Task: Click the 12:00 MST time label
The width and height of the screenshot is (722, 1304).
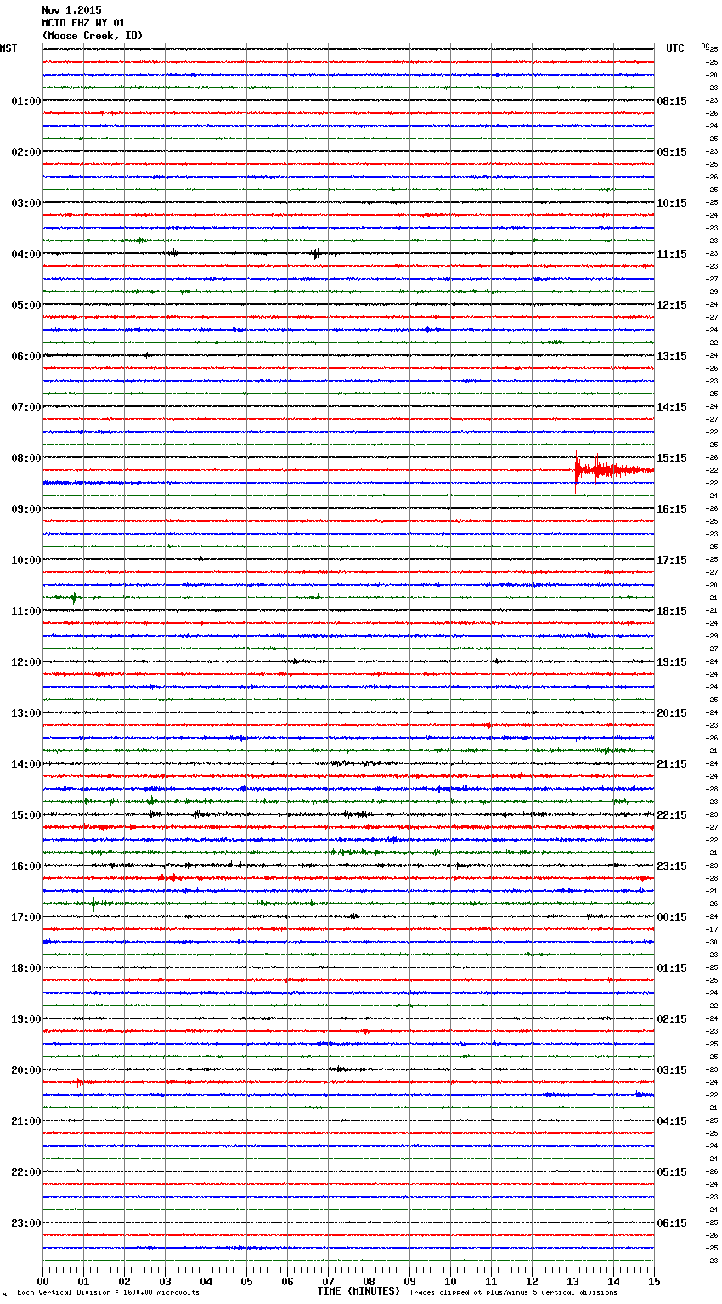Action: tap(26, 662)
